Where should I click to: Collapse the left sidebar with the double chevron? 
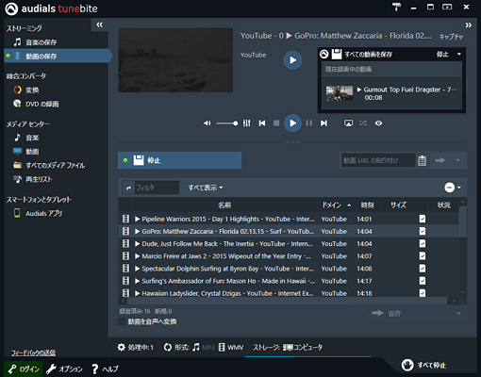[x=100, y=25]
